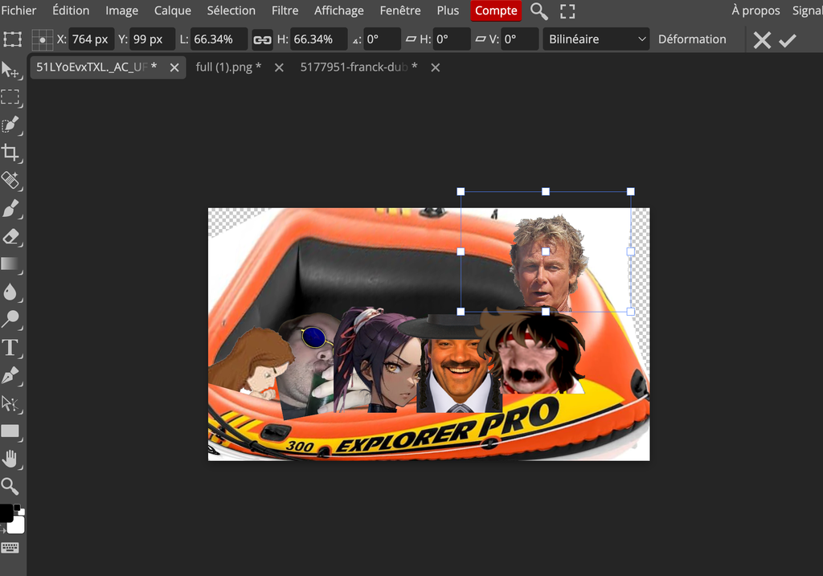Click the Déformation button
The image size is (823, 576).
click(691, 39)
